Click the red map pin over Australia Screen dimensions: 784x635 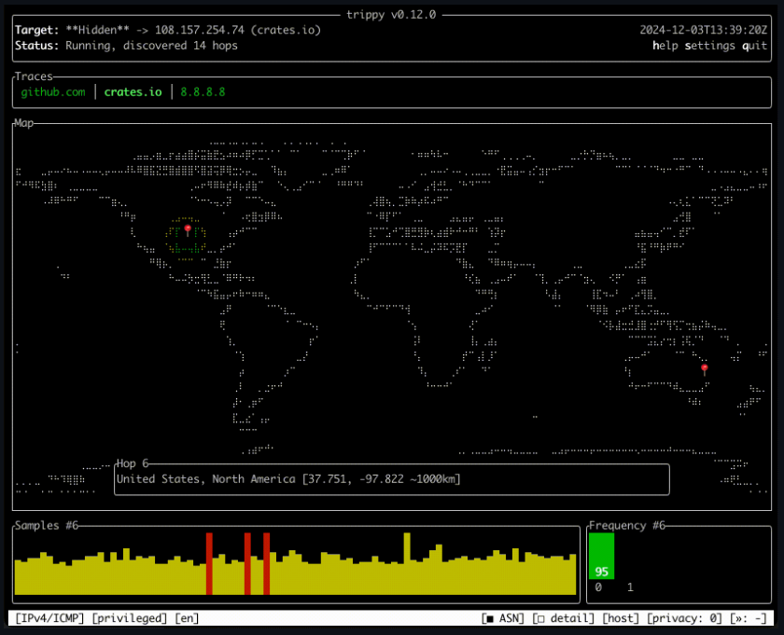705,370
